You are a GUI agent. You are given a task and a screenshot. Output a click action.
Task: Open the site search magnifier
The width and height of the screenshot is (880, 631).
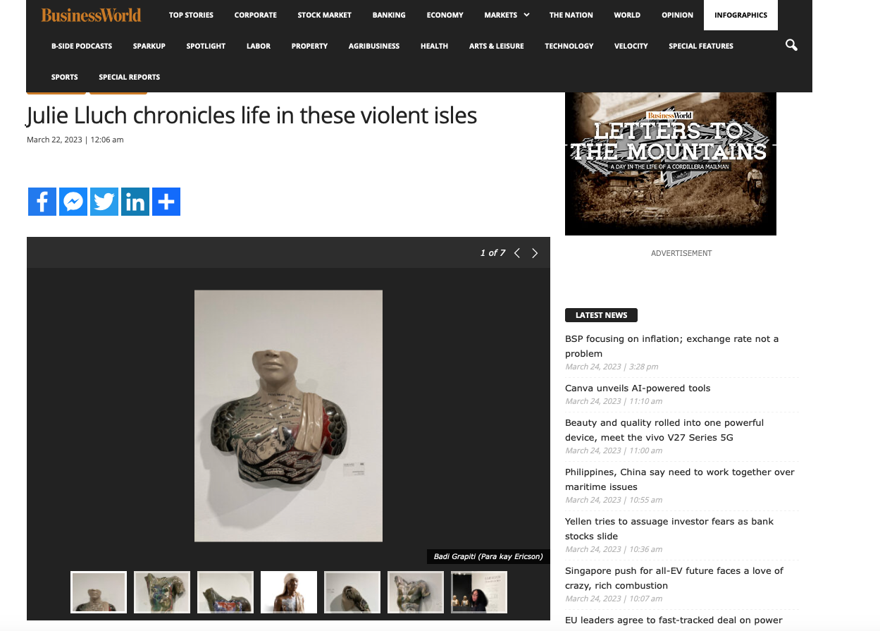(791, 46)
